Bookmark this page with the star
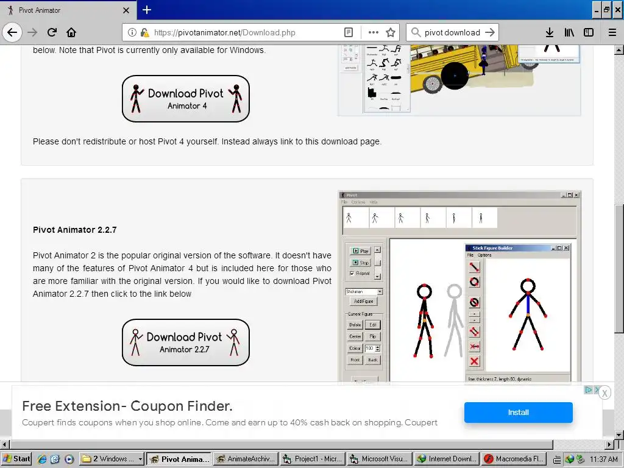This screenshot has height=468, width=624. pos(391,32)
